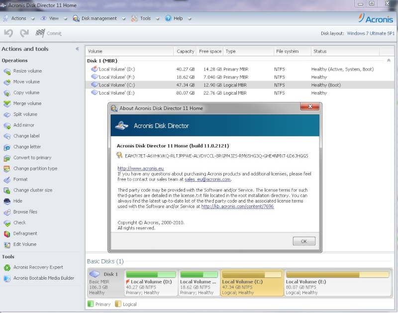Open the kb.acronis.com/content/7696 link
Screen dimensions: 398x313
pos(238,207)
